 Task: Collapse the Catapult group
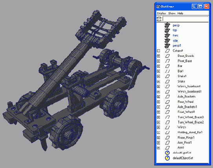tap(158, 51)
